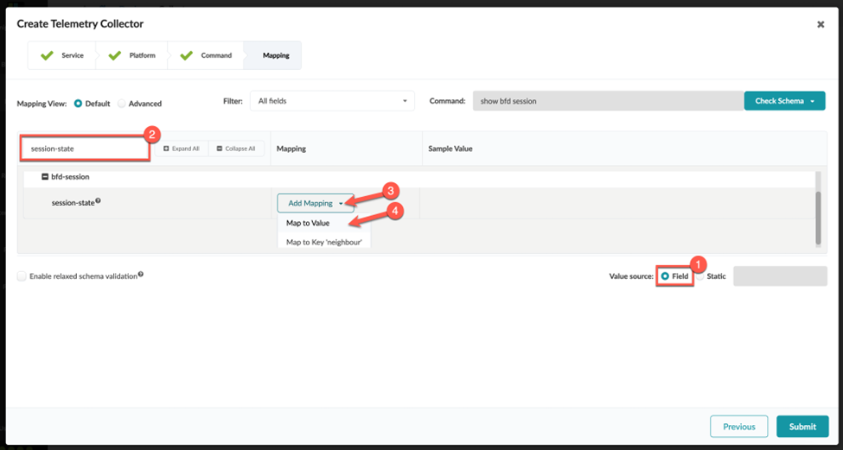
Task: Select Advanced mapping view radio button
Action: pyautogui.click(x=122, y=104)
